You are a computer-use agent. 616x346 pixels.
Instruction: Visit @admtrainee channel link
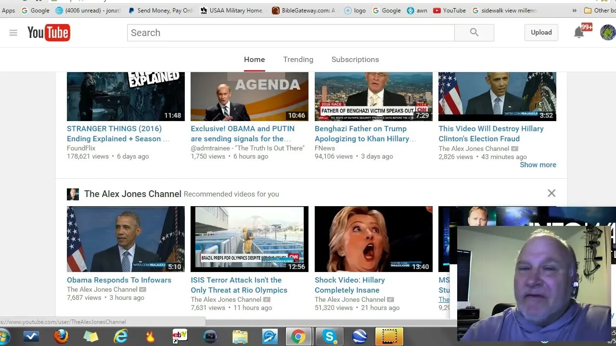click(247, 148)
